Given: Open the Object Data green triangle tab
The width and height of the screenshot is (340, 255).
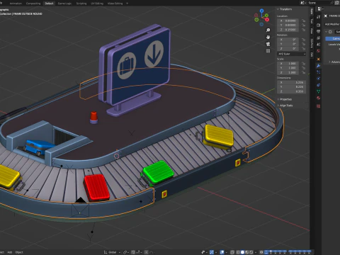Looking at the screenshot, I should tap(319, 91).
